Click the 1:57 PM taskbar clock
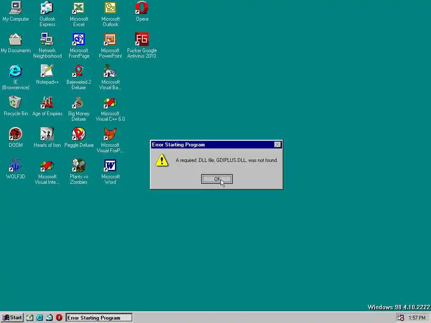The height and width of the screenshot is (323, 431). (417, 318)
